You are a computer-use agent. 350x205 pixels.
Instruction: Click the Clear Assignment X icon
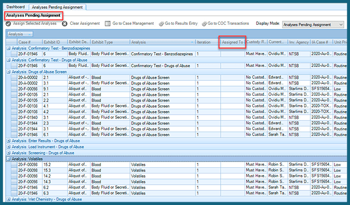[x=65, y=24]
